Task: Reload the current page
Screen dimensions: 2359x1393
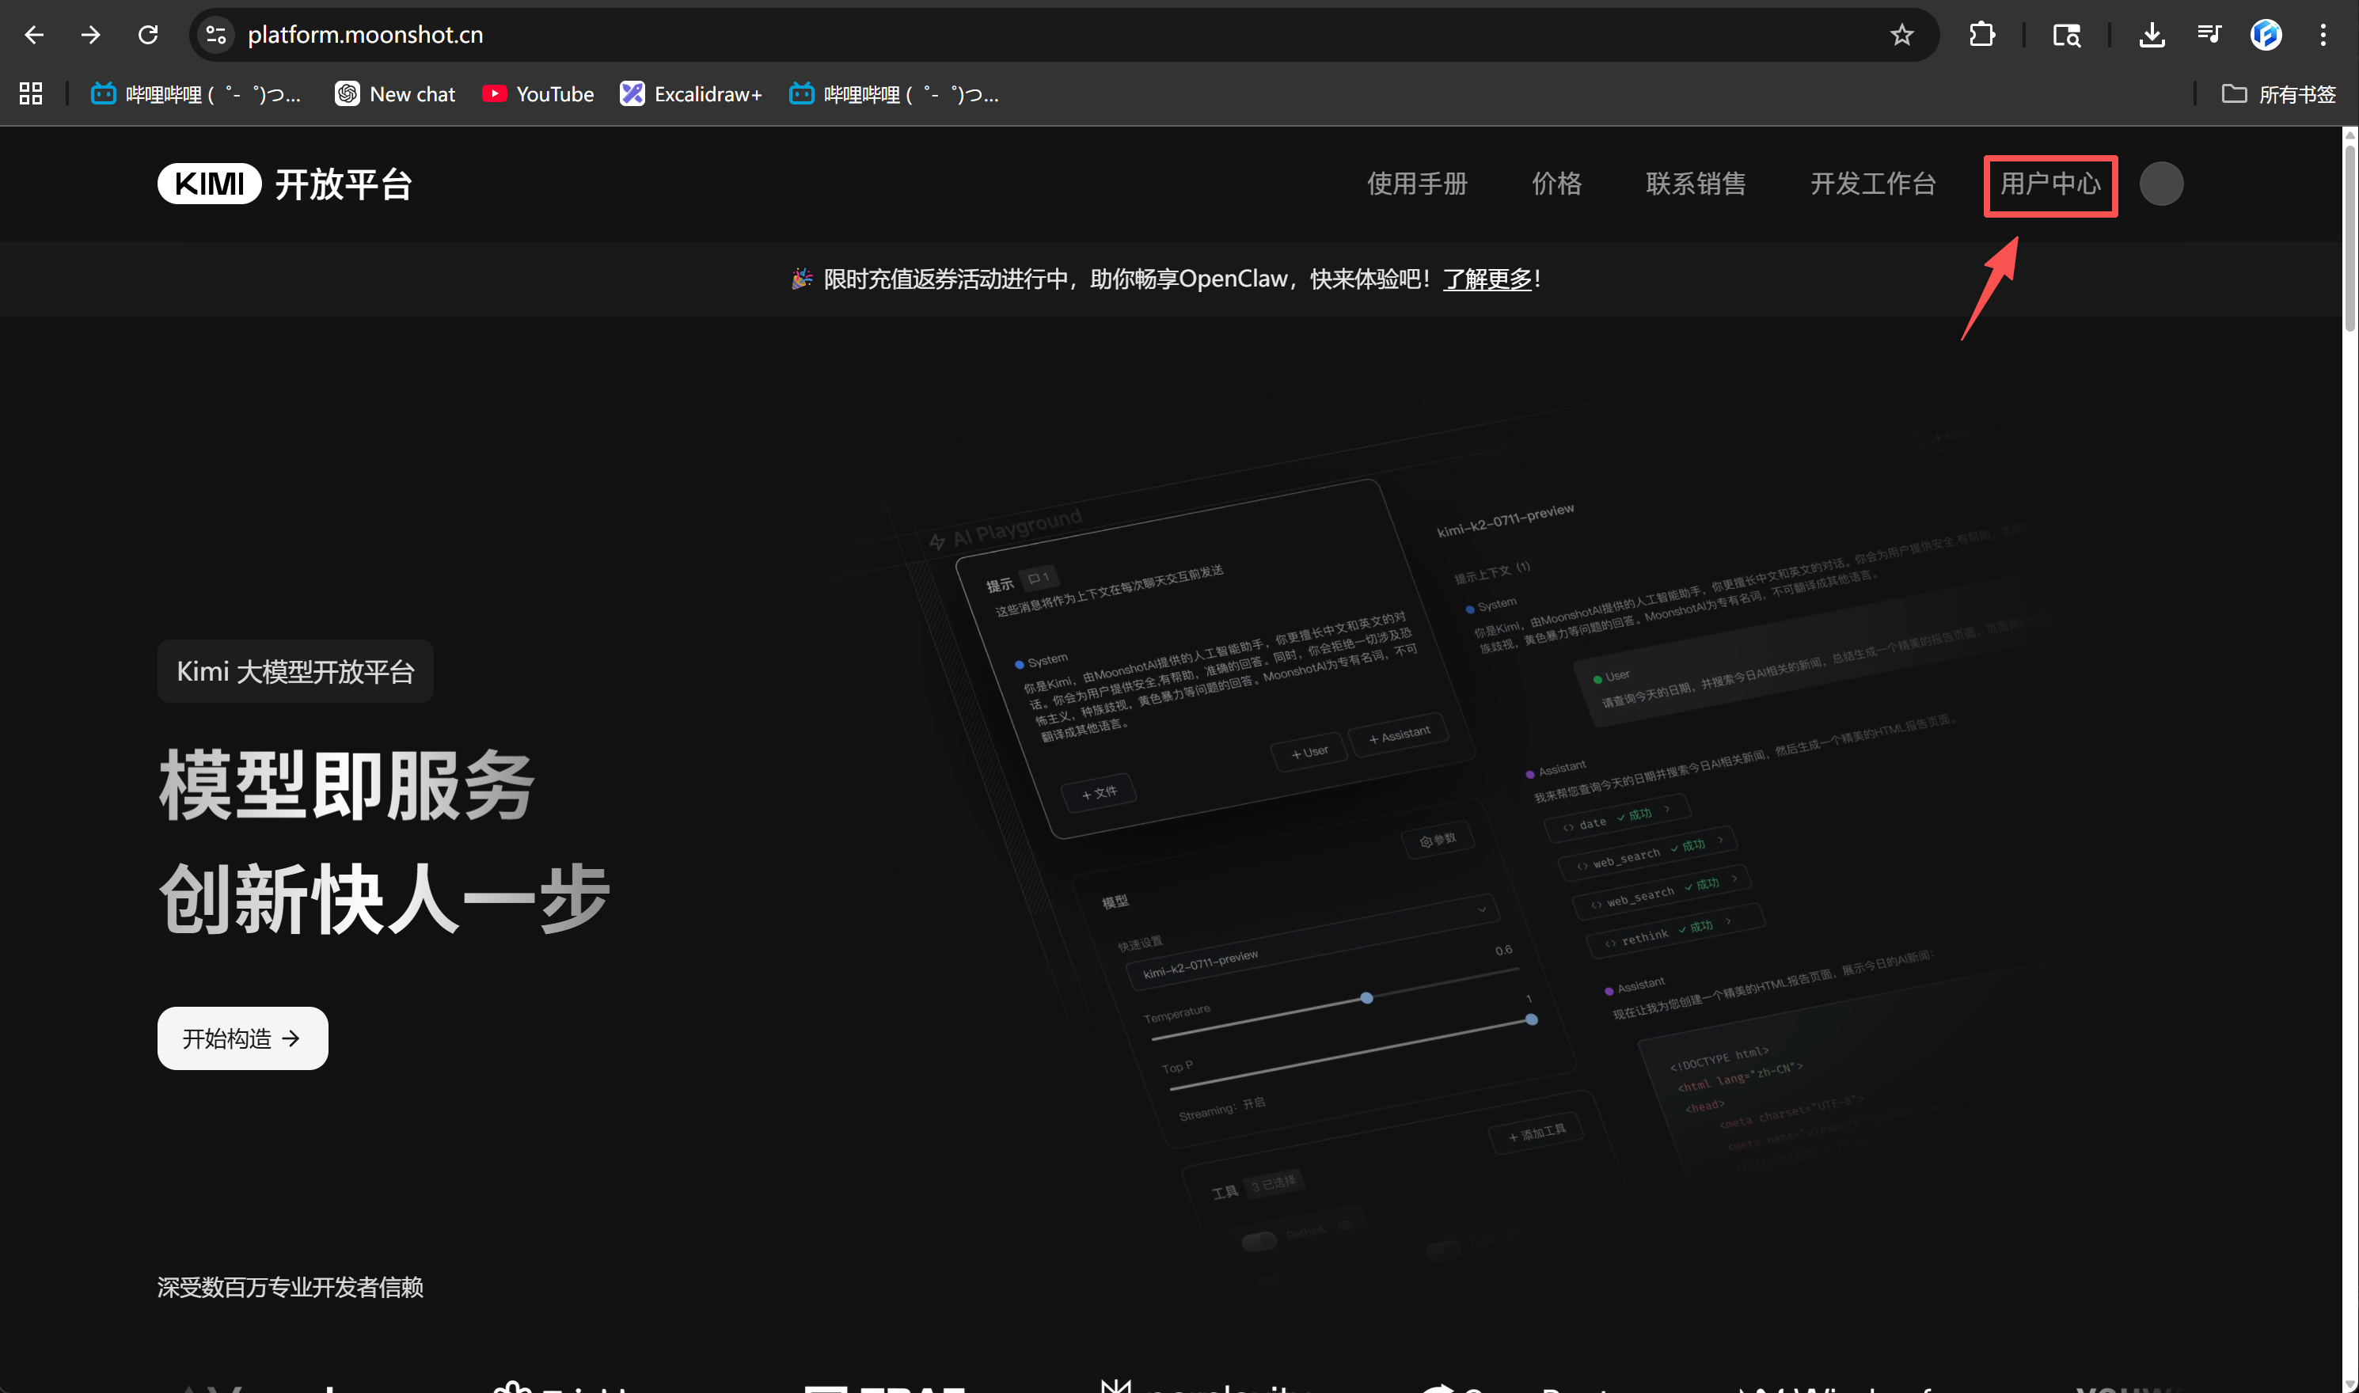Action: tap(147, 35)
